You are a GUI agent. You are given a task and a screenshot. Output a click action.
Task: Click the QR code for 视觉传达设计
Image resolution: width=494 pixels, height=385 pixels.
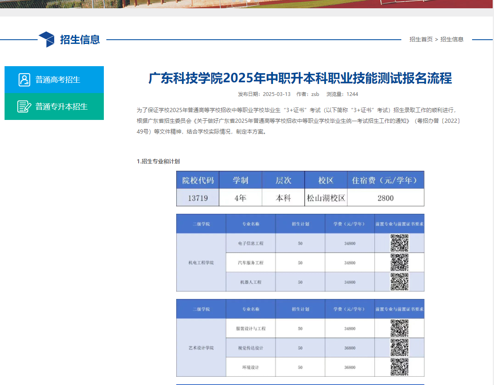pyautogui.click(x=399, y=348)
